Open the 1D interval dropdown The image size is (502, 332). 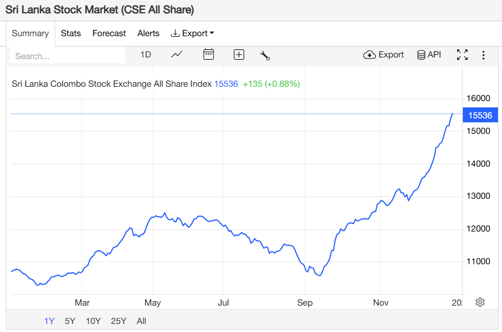point(146,55)
